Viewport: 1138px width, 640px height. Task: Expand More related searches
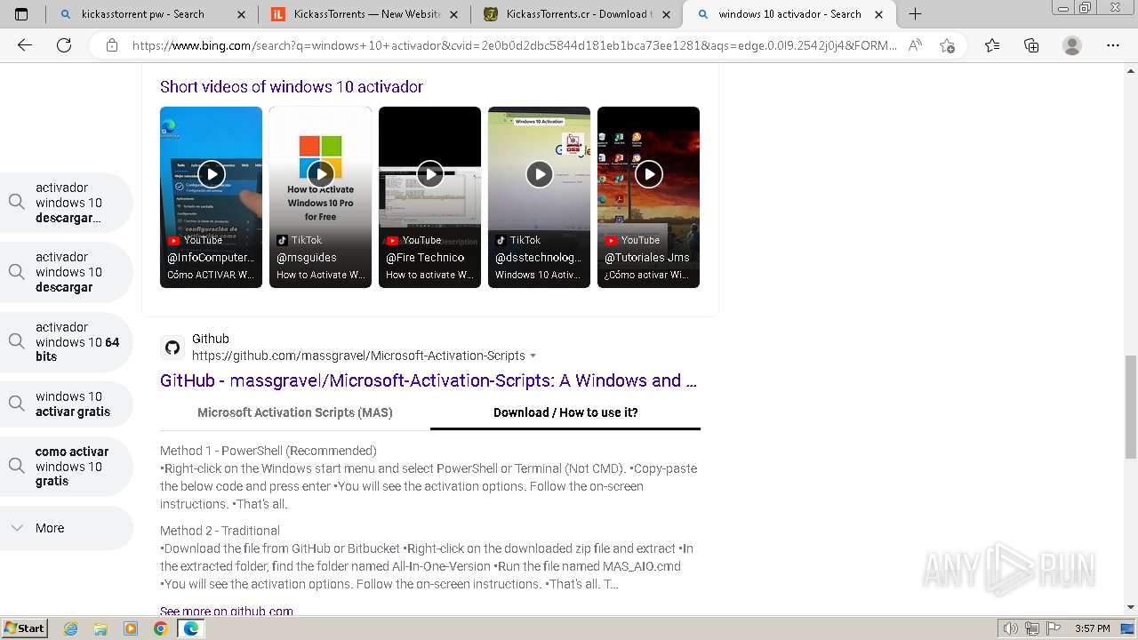coord(67,528)
